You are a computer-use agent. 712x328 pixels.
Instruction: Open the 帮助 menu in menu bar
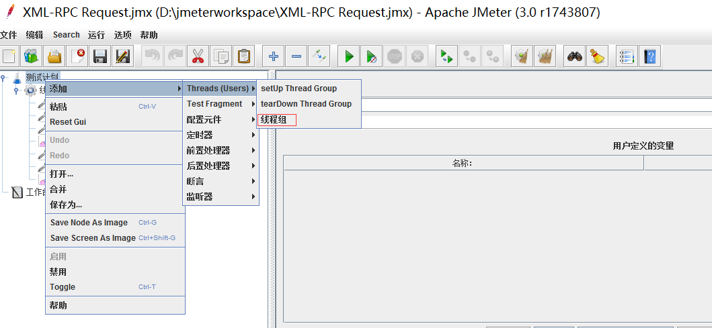(x=149, y=35)
